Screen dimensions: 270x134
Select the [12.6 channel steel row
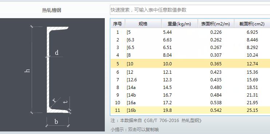click(190, 80)
